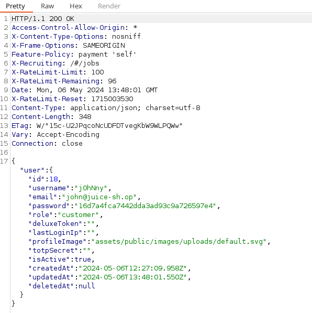Image resolution: width=312 pixels, height=313 pixels.
Task: Select the ETag value W/"15c-U2JP...
Action: coord(109,126)
